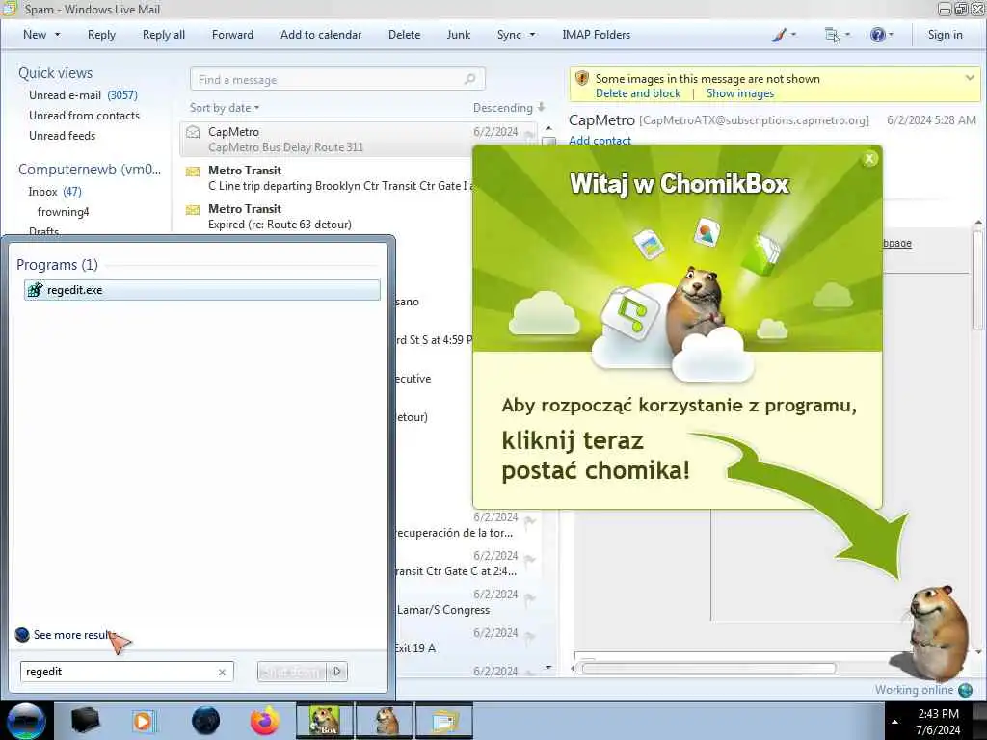Click the Find a message search box
This screenshot has width=987, height=740.
[x=337, y=79]
